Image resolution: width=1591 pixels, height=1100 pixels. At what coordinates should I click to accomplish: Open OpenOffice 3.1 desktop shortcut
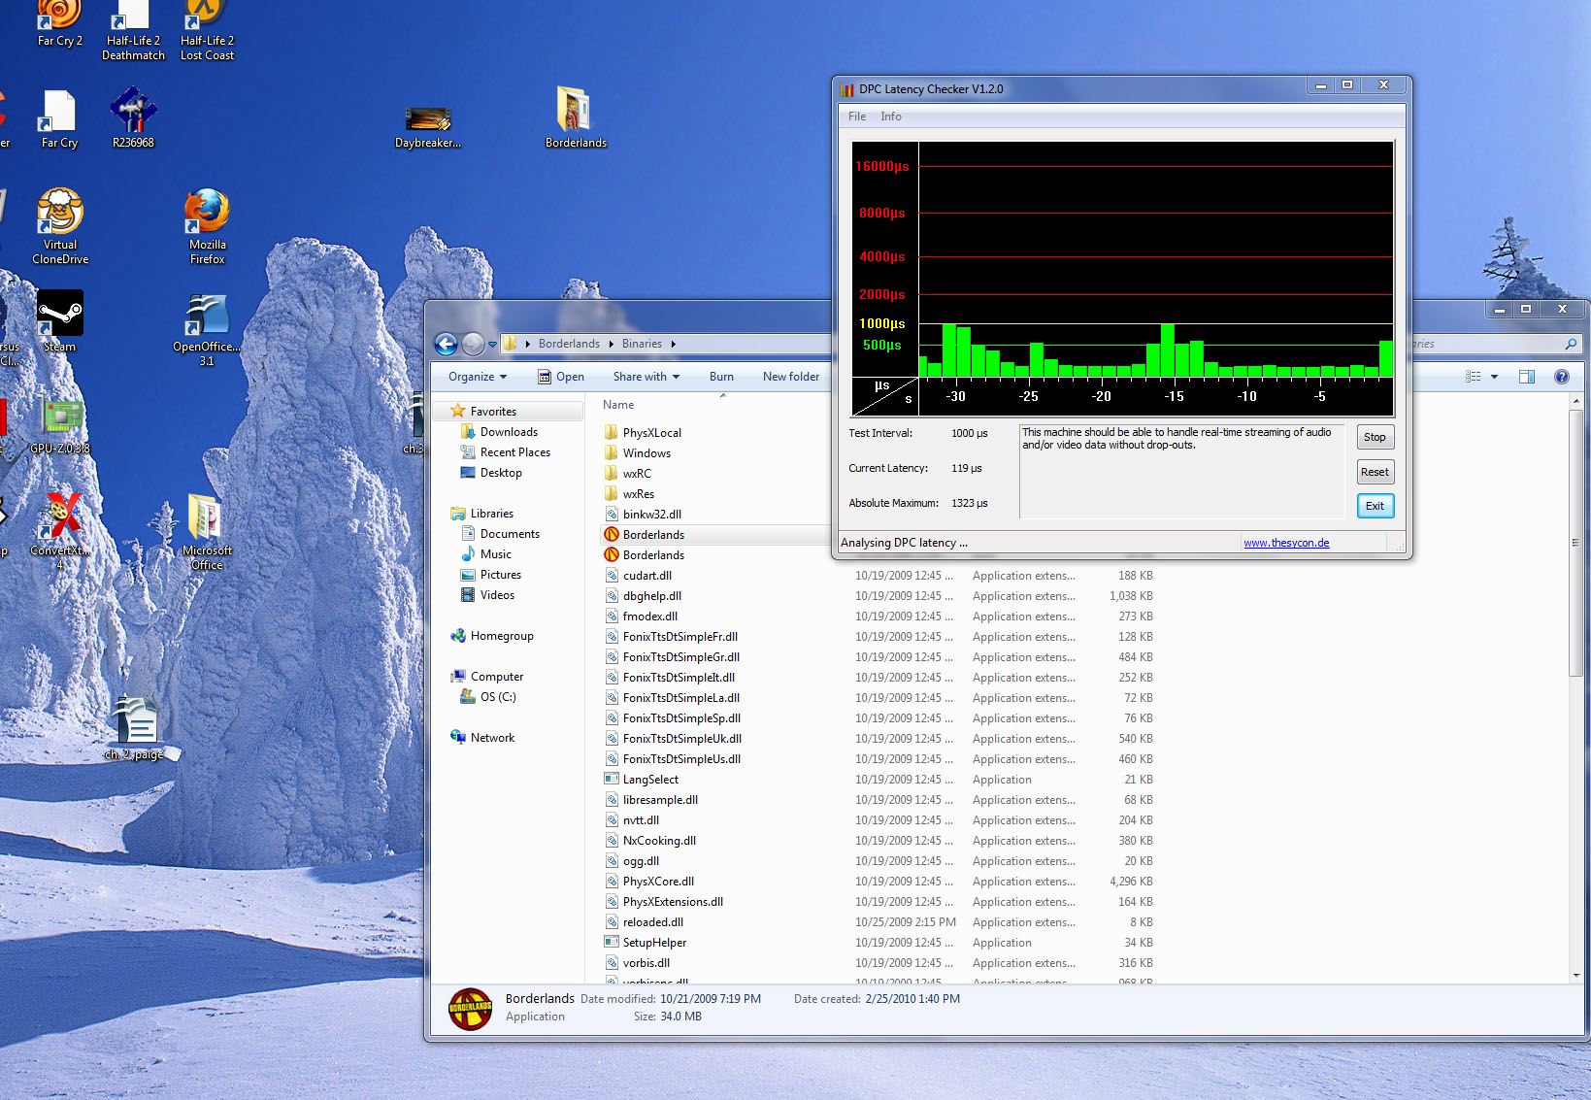(x=207, y=330)
